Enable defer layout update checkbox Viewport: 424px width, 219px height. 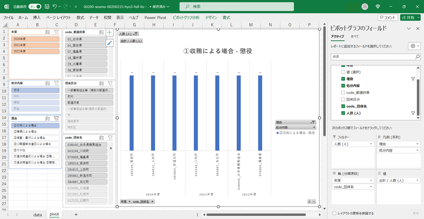334,213
